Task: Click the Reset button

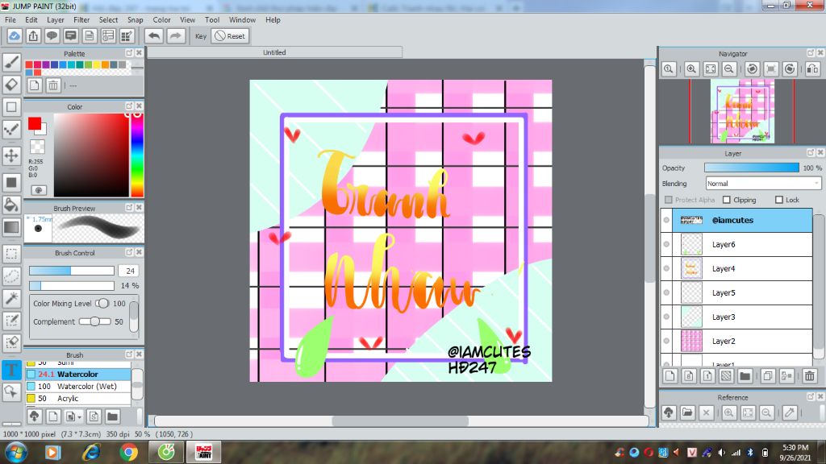Action: [x=230, y=35]
